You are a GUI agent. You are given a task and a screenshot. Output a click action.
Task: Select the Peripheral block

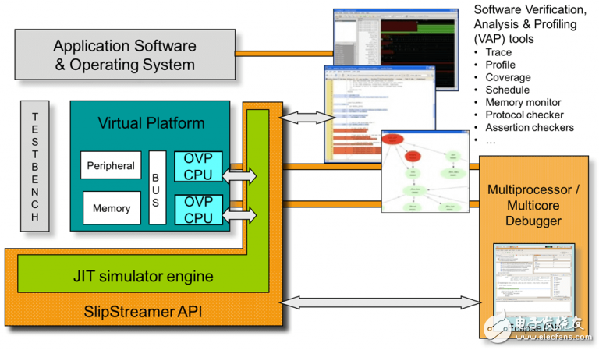tap(112, 166)
